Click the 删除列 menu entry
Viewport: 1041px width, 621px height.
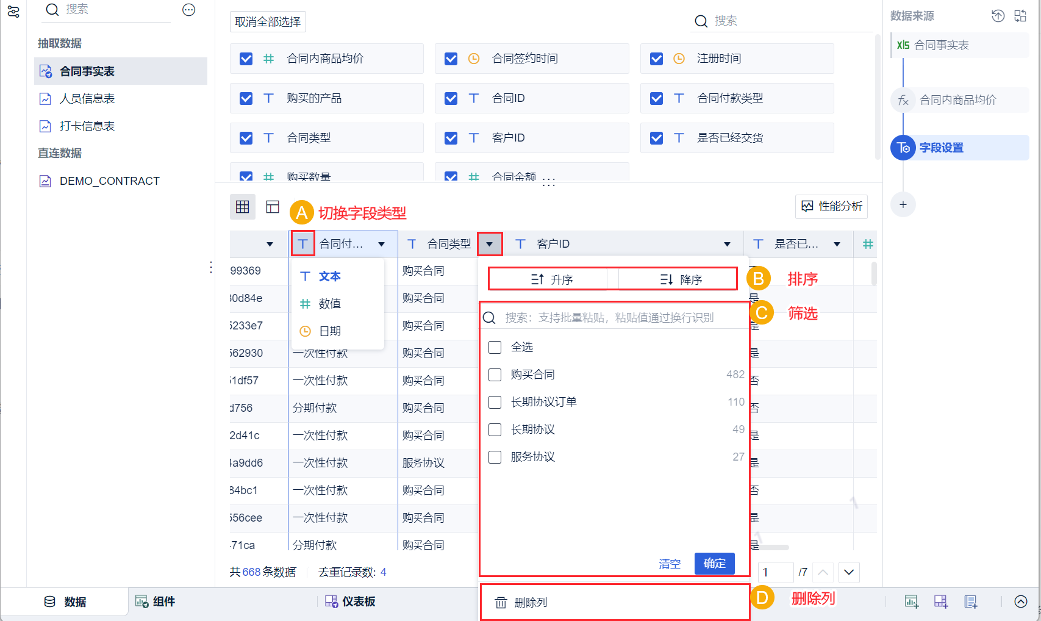[615, 603]
